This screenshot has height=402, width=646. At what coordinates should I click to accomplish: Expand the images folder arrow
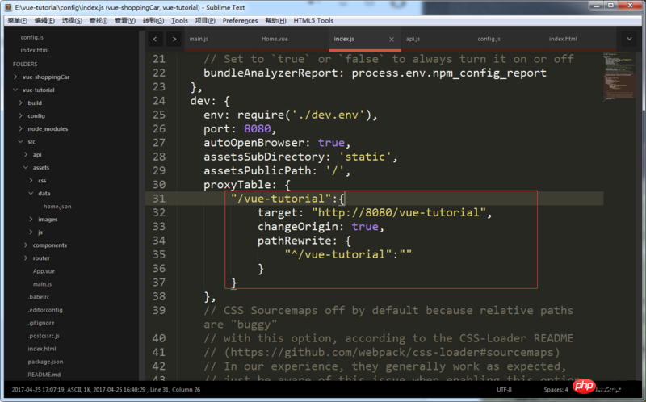(x=31, y=219)
